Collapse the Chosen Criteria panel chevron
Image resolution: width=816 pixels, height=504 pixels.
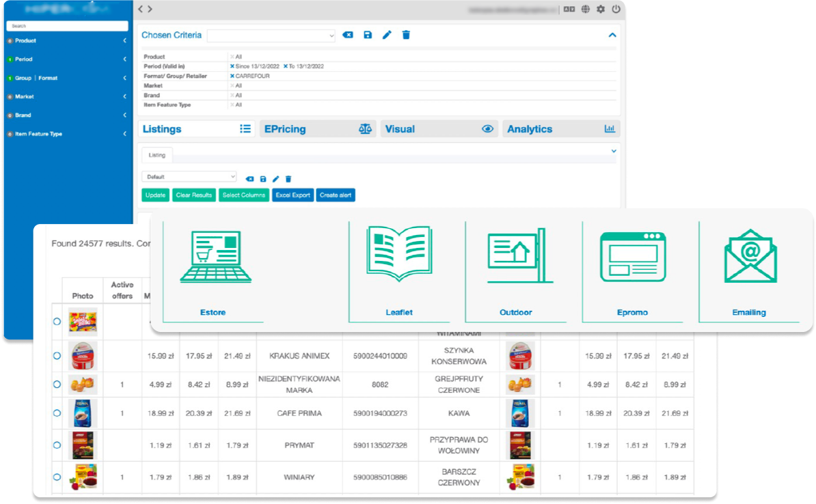[x=612, y=35]
